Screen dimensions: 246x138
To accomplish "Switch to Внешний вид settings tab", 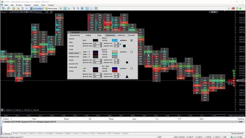I will pyautogui.click(x=75, y=35).
